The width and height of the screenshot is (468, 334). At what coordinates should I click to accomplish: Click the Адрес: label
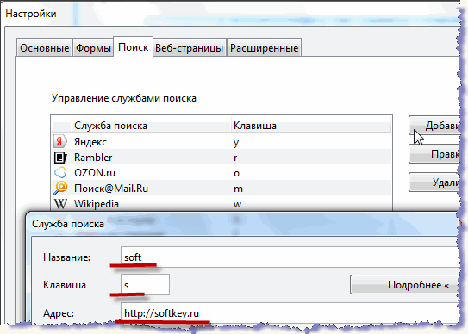coord(59,313)
